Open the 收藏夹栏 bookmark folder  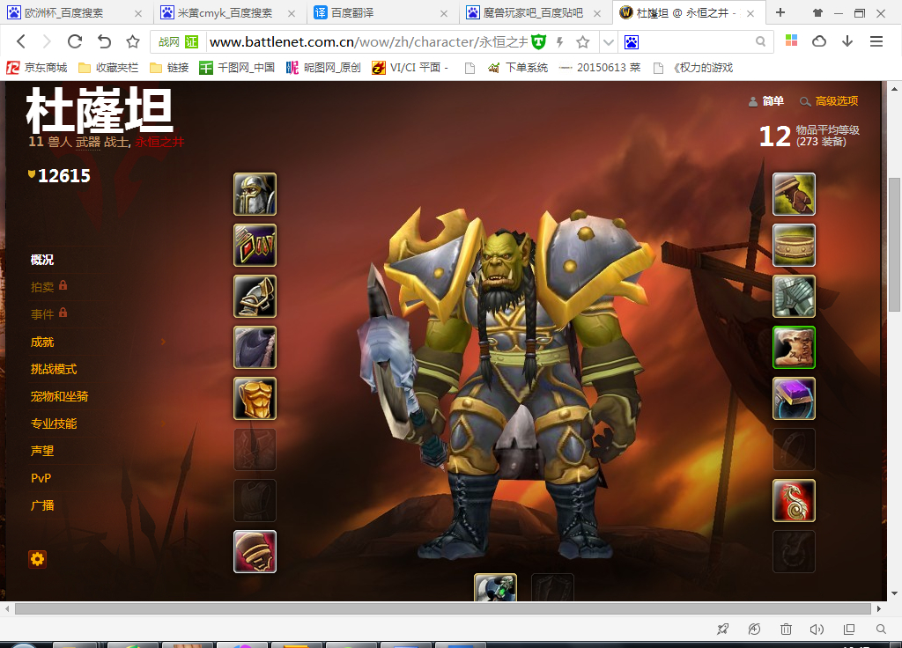(108, 68)
